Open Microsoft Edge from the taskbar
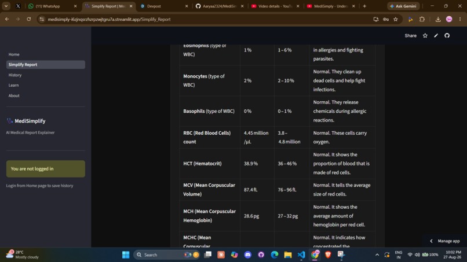The height and width of the screenshot is (262, 467). coord(275,254)
